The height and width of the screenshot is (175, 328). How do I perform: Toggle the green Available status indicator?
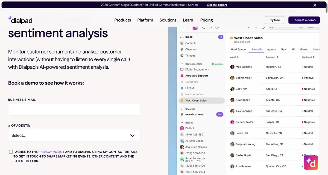pos(218,64)
